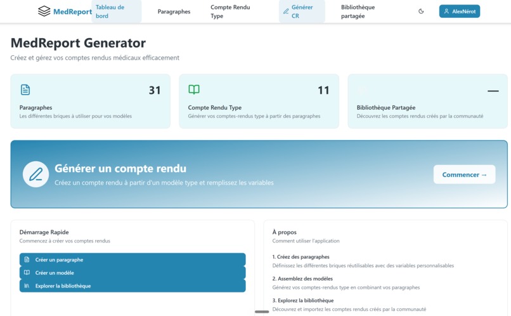The image size is (511, 316).
Task: Toggle dark mode with the moon icon
Action: 421,11
